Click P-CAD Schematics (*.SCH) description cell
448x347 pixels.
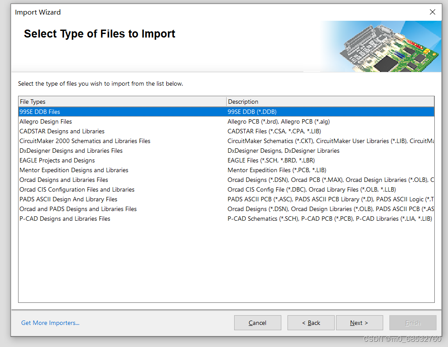coord(330,219)
